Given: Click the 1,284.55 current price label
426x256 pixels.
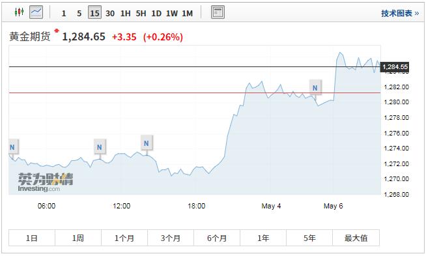Looking at the screenshot, I should tap(395, 67).
